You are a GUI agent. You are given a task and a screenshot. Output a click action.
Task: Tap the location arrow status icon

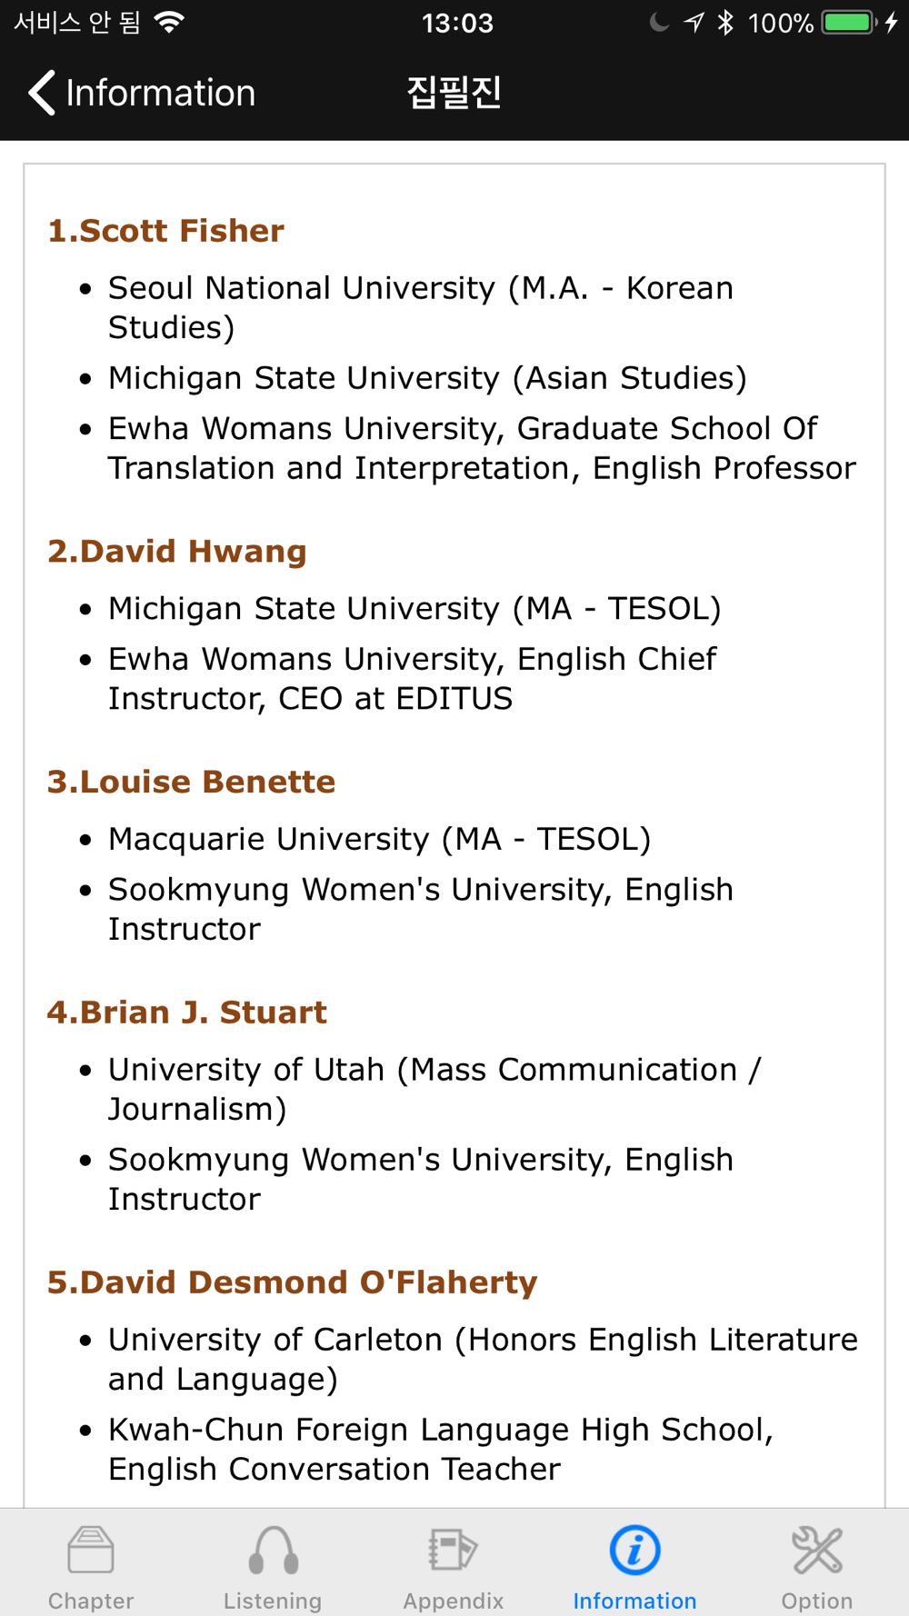694,23
